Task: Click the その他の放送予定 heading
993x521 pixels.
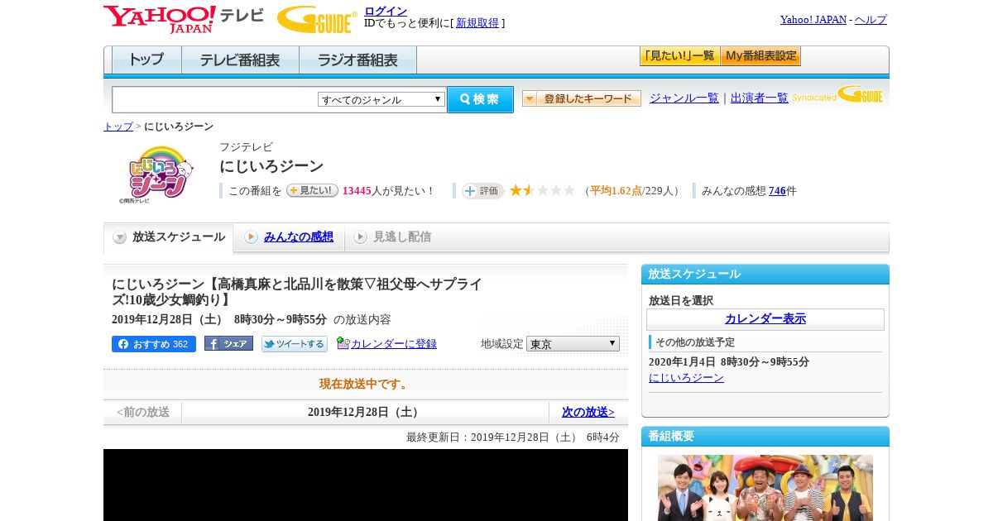Action: click(695, 342)
